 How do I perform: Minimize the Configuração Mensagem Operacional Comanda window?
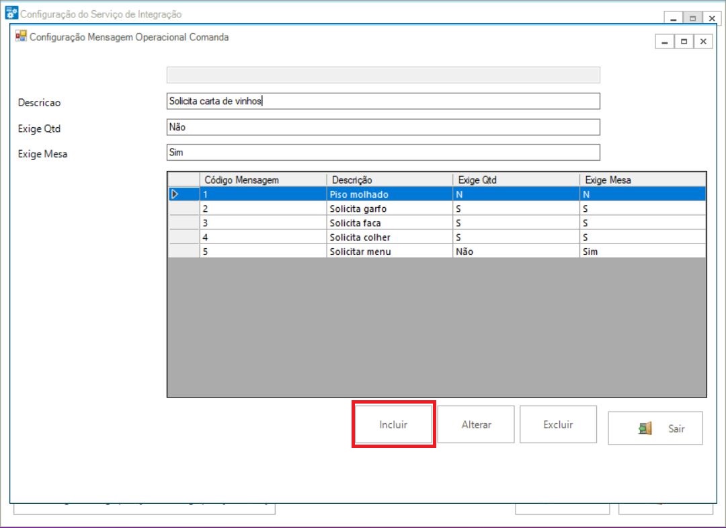click(665, 42)
